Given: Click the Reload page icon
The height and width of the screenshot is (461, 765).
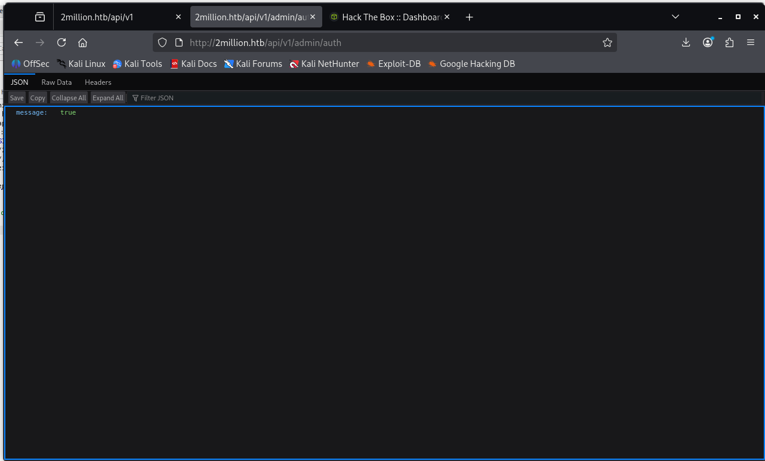Looking at the screenshot, I should coord(61,42).
